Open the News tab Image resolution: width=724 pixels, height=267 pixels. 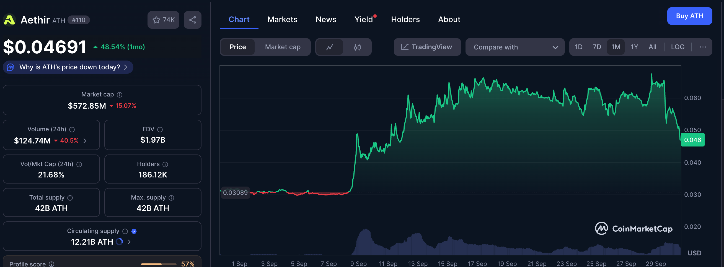pyautogui.click(x=326, y=19)
